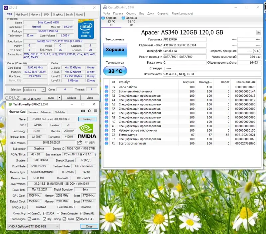Click status circle for attribute E7
This screenshot has height=234, width=266.
pos(106,139)
